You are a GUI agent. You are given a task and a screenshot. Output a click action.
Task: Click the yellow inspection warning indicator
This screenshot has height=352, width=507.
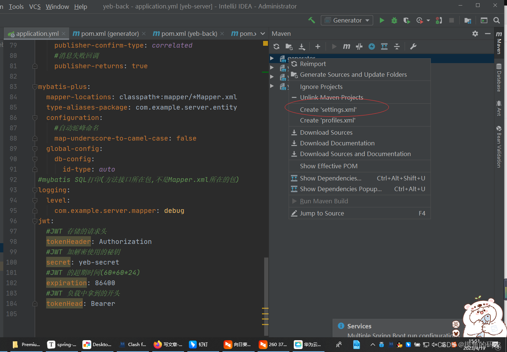265,43
